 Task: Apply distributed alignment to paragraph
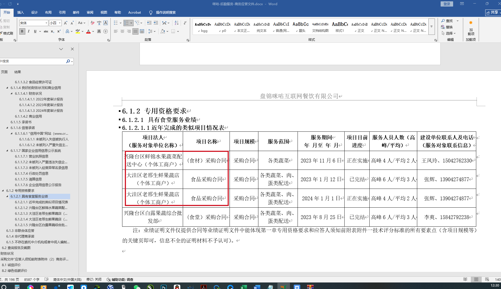(x=142, y=32)
